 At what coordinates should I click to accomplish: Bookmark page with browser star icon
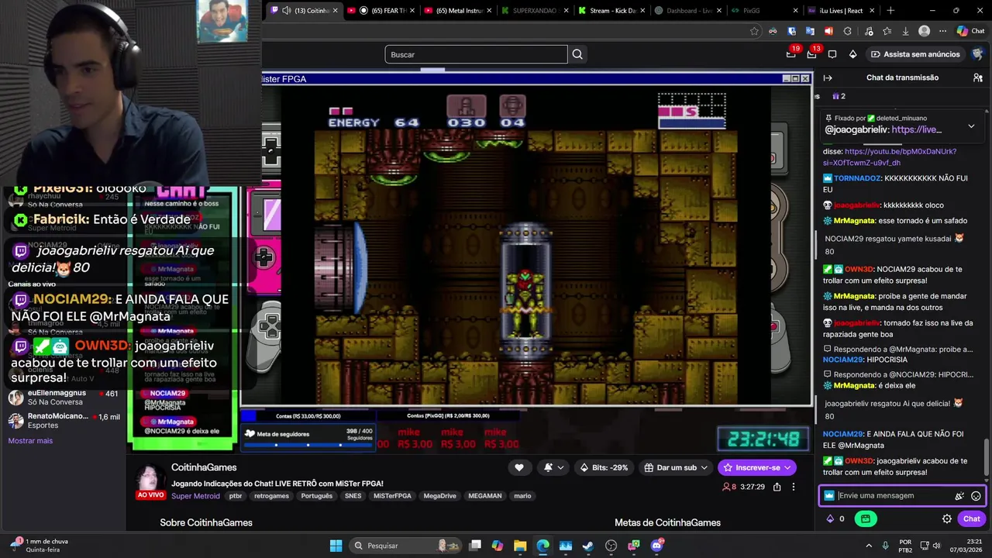point(754,31)
